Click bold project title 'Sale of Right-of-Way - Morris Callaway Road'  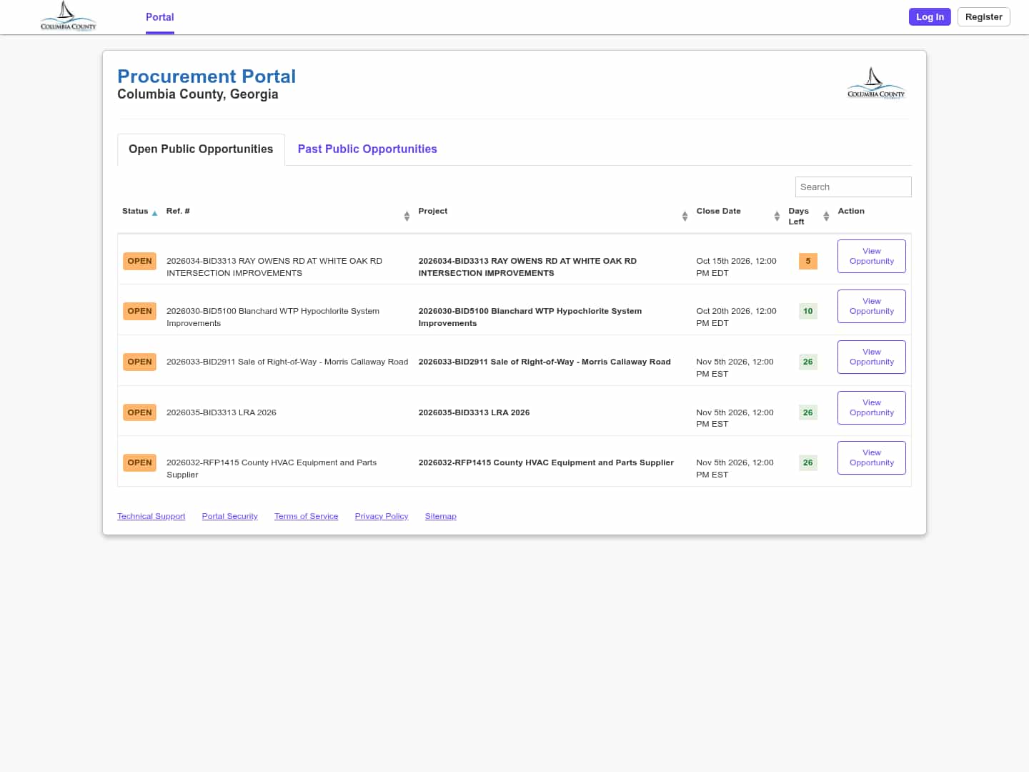(x=580, y=362)
